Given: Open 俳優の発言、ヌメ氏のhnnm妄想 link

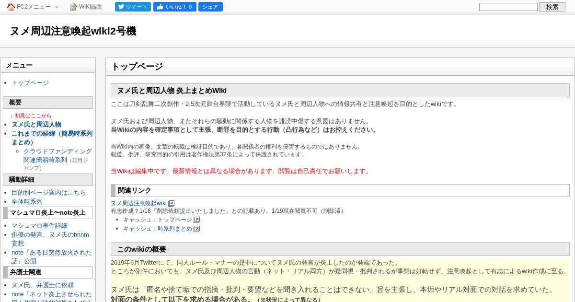Looking at the screenshot, I should click(50, 239).
